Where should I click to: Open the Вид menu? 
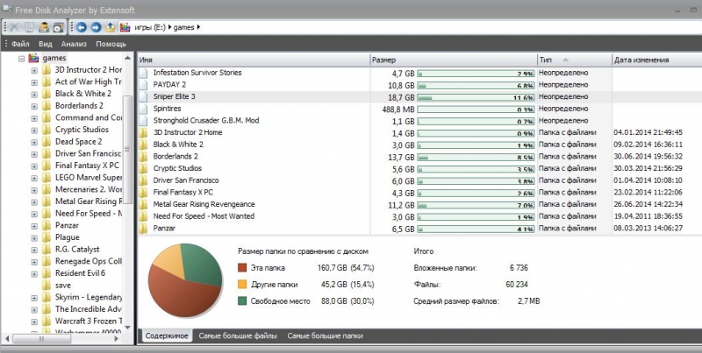click(x=46, y=44)
